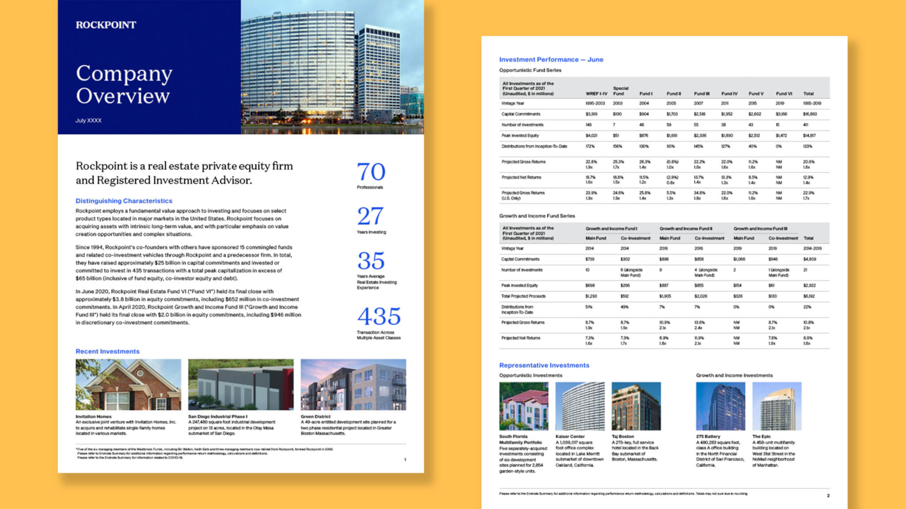Click the '35' years average experience figure
Viewport: 906px width, 509px height.
tap(371, 261)
